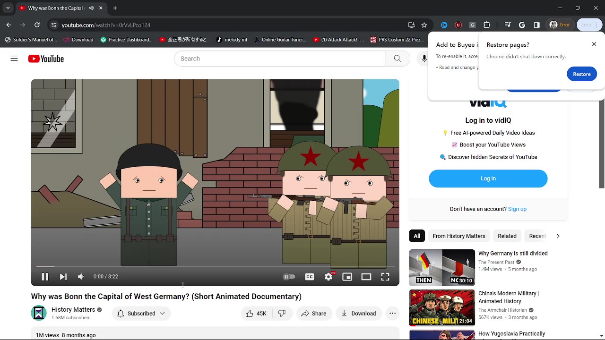Click the search magnifier button
This screenshot has width=605, height=340.
point(398,59)
